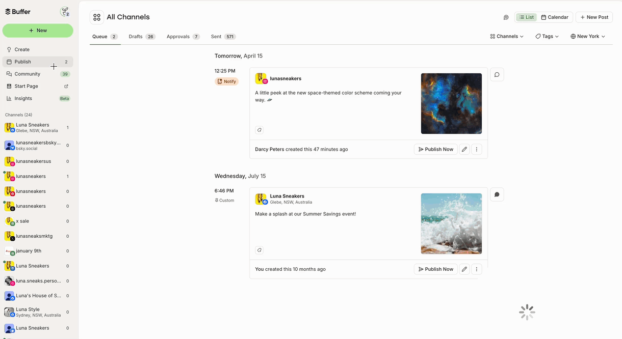Toggle the Notify label on the 12:25 PM post

[226, 81]
